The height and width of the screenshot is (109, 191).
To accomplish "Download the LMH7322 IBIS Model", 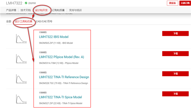I will (175, 33).
